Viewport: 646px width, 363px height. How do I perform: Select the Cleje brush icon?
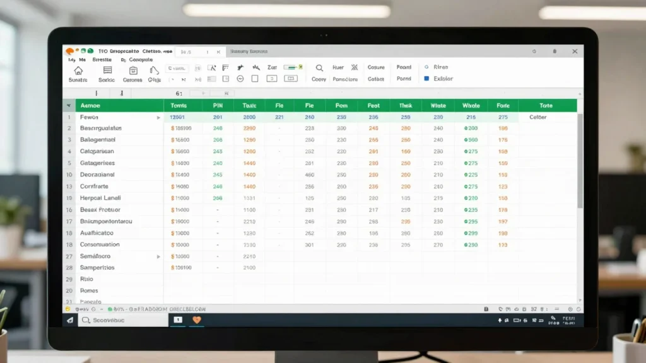(x=154, y=71)
